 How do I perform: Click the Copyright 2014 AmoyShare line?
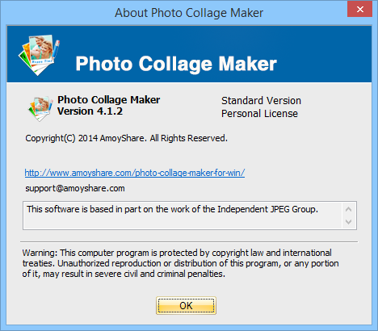(x=126, y=138)
